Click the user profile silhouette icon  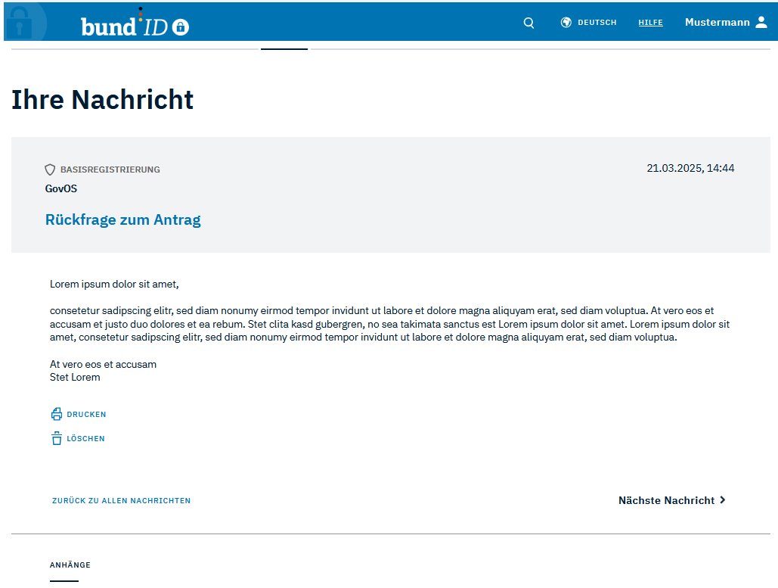click(x=761, y=23)
